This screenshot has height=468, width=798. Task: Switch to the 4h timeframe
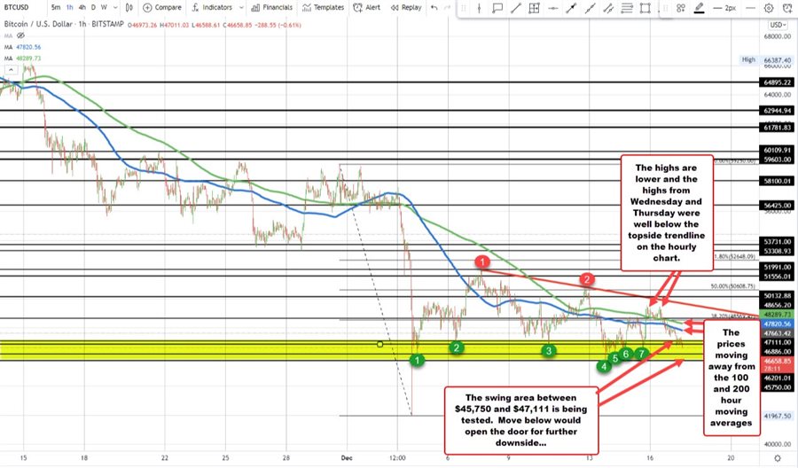coord(82,7)
